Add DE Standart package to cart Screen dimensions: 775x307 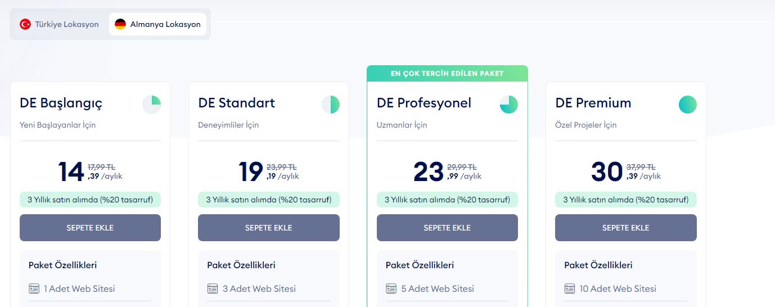pos(269,228)
